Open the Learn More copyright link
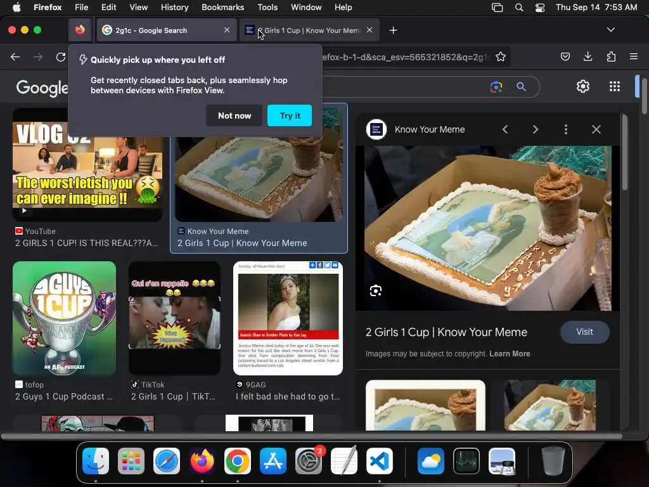 [x=510, y=354]
